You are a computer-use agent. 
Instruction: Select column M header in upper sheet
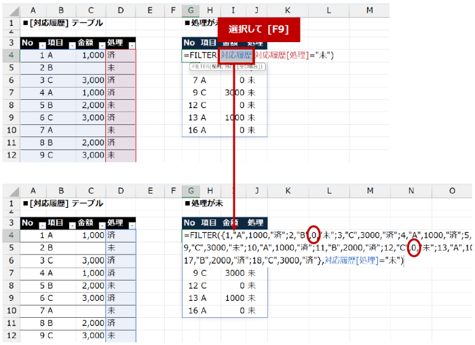coord(369,10)
